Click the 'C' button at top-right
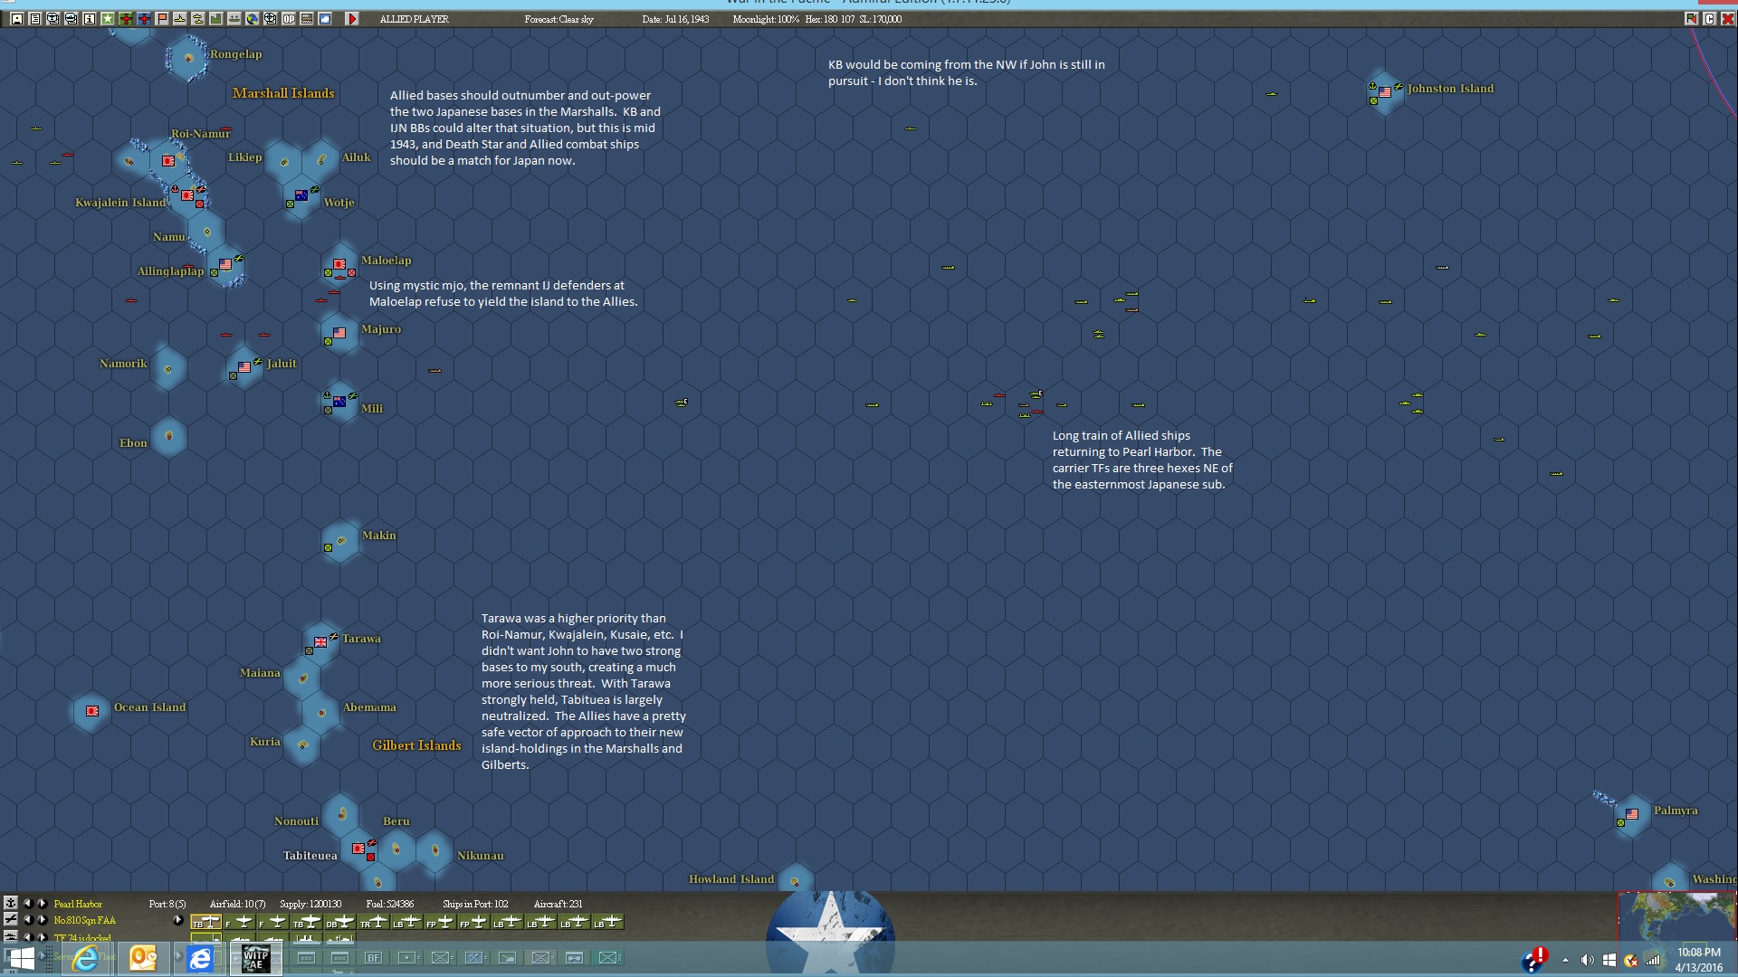 tap(1709, 19)
